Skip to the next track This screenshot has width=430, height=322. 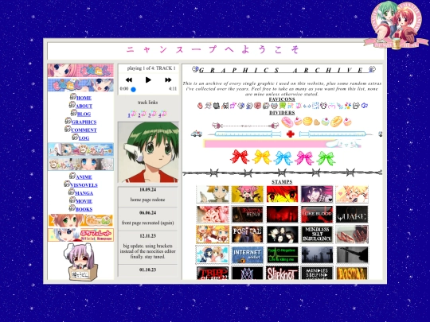pyautogui.click(x=168, y=80)
